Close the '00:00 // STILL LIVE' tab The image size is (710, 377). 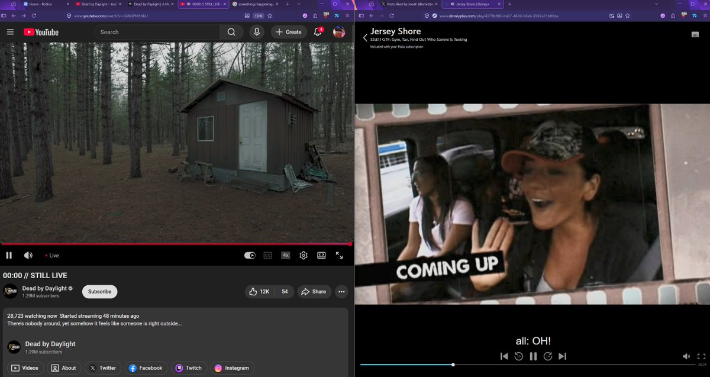coord(224,4)
